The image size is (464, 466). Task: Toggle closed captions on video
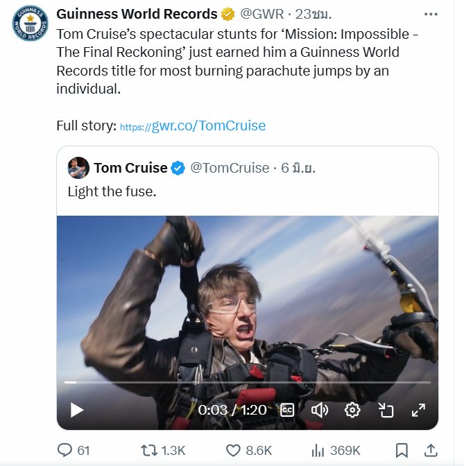(x=287, y=410)
